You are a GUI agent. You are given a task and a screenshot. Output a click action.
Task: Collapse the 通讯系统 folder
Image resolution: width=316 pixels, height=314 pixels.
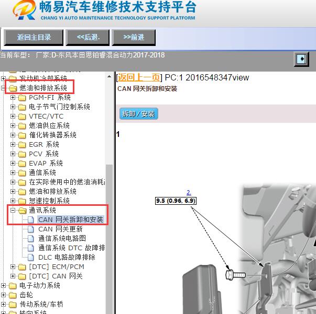13,211
